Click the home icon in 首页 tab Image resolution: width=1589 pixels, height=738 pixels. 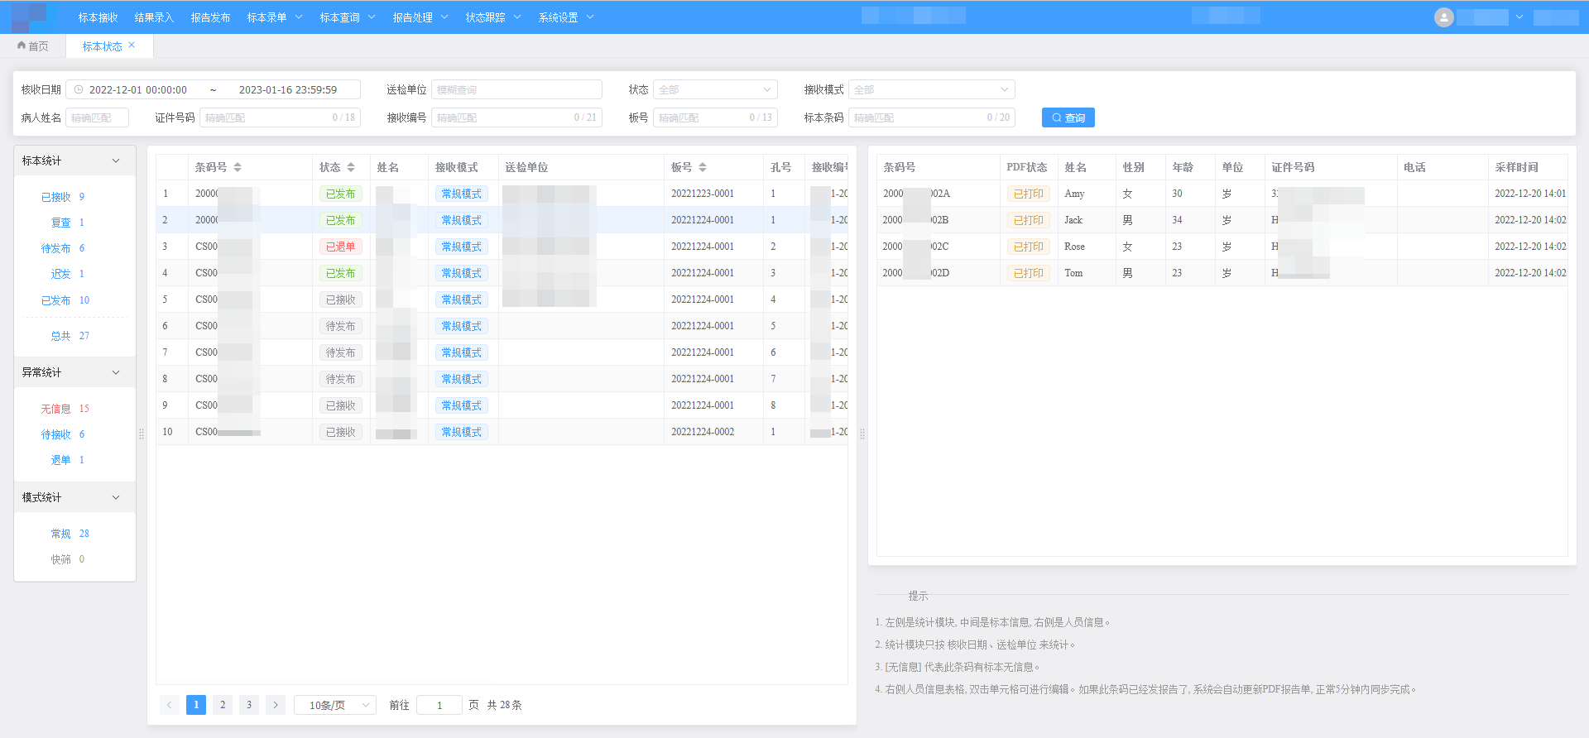pos(22,46)
